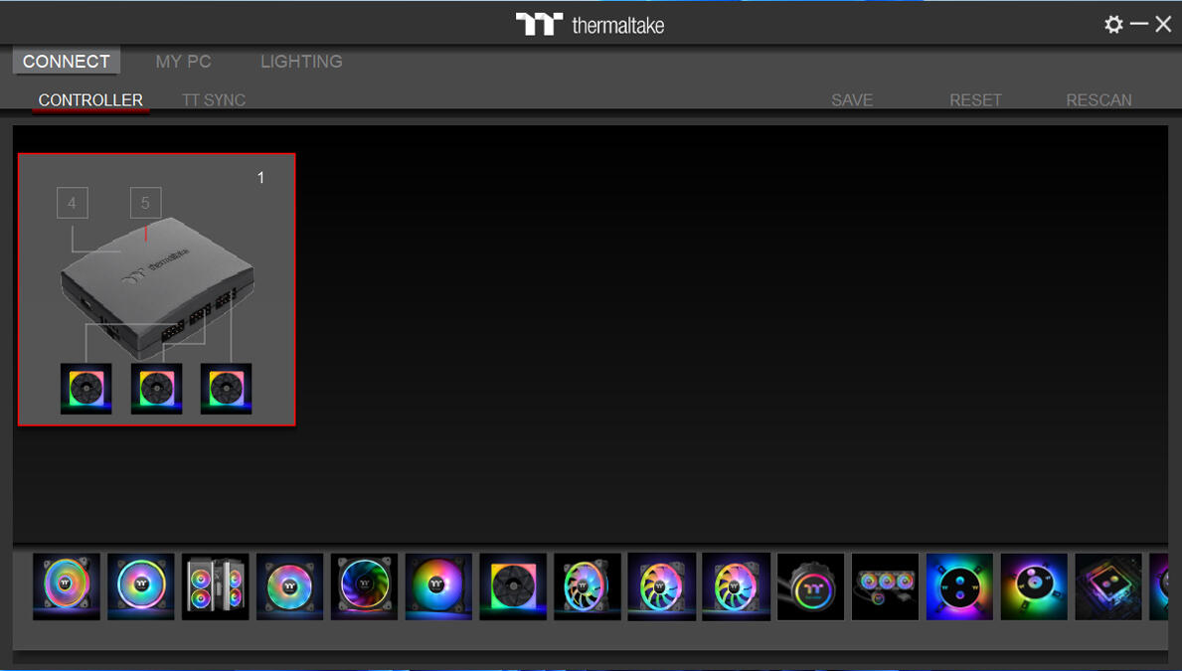The height and width of the screenshot is (671, 1182).
Task: Close the Thermaltake software window
Action: 1163,24
